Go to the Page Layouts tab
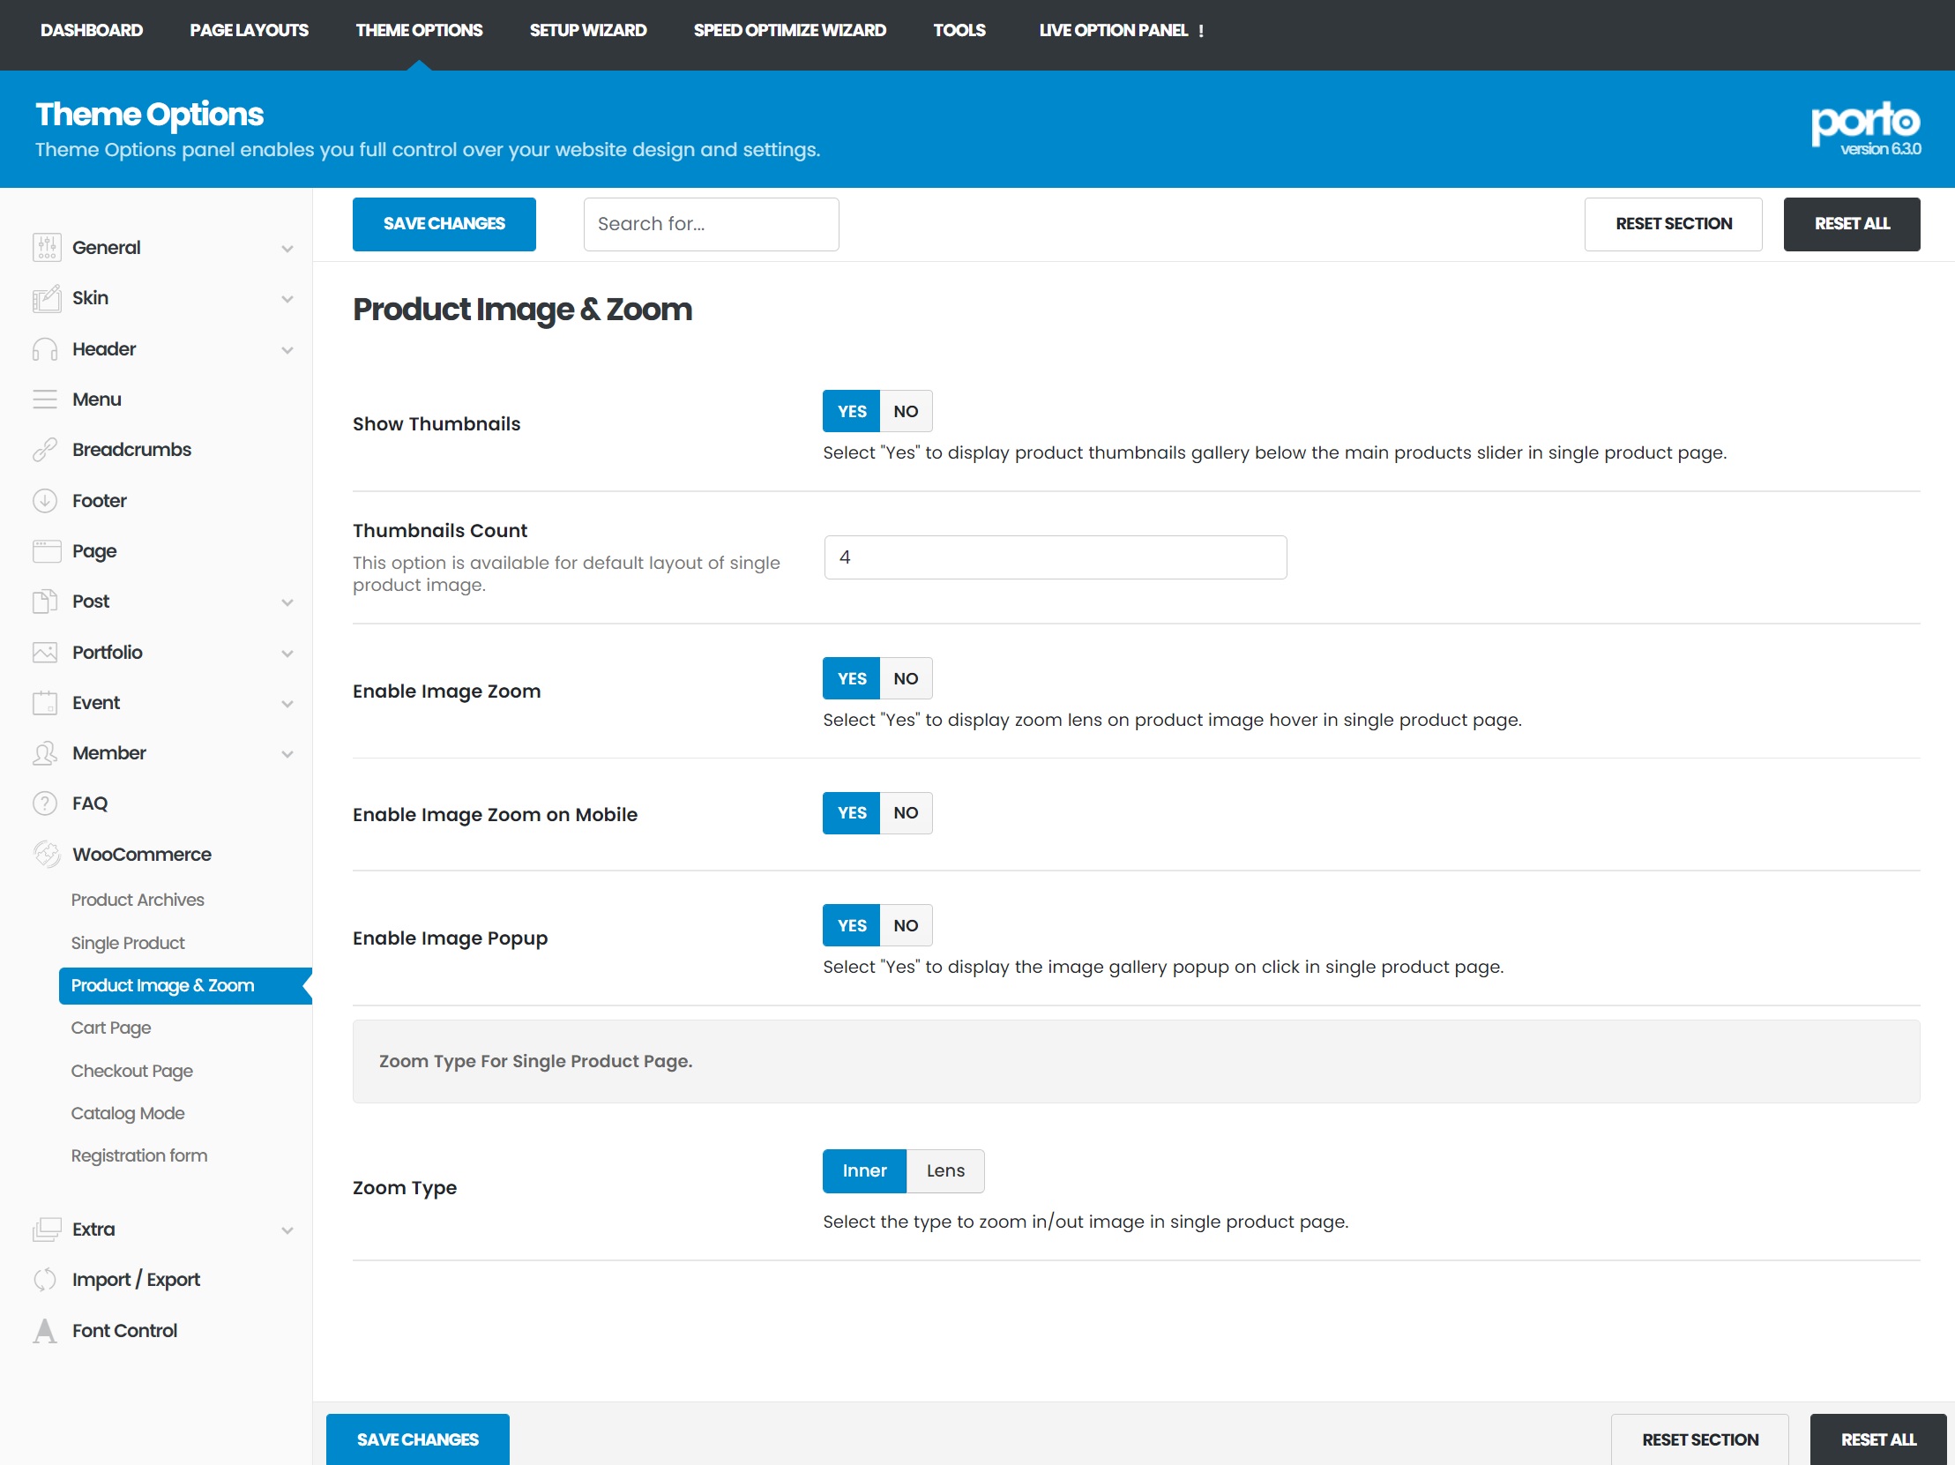The height and width of the screenshot is (1465, 1955). pos(249,30)
